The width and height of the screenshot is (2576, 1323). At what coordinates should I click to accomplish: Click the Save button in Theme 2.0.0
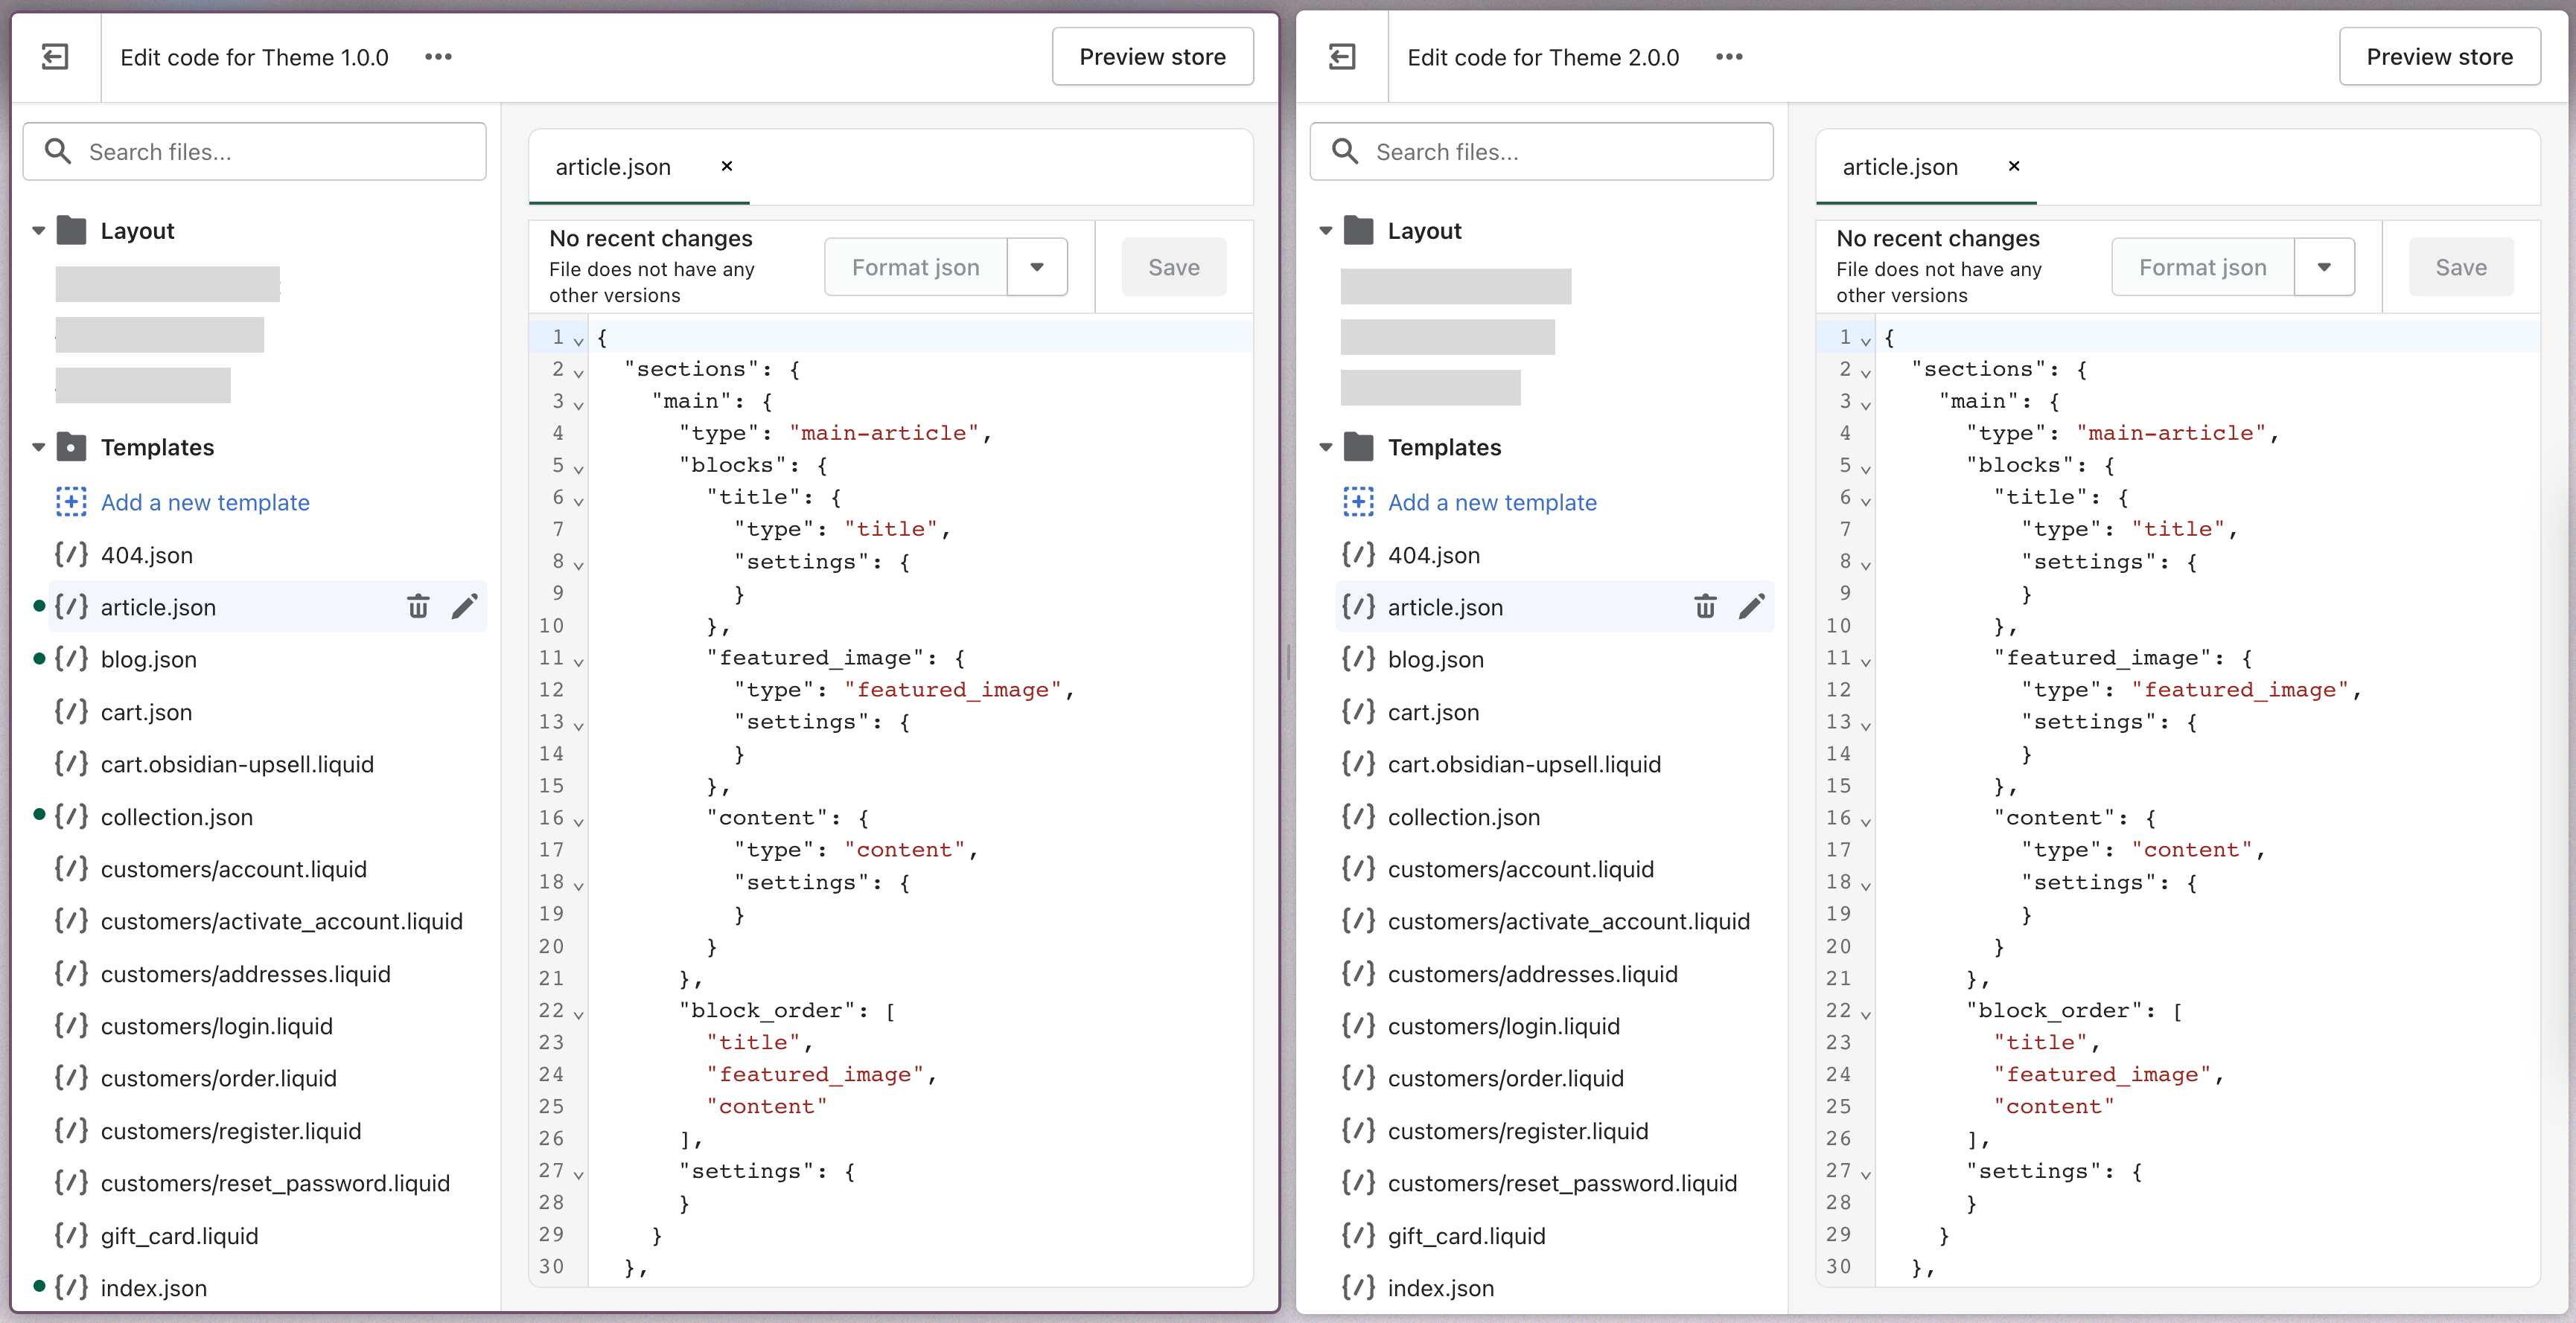point(2461,267)
